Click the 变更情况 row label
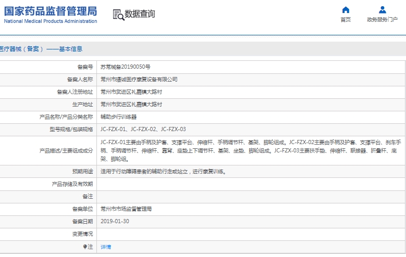This screenshot has height=257, width=406. pyautogui.click(x=82, y=234)
